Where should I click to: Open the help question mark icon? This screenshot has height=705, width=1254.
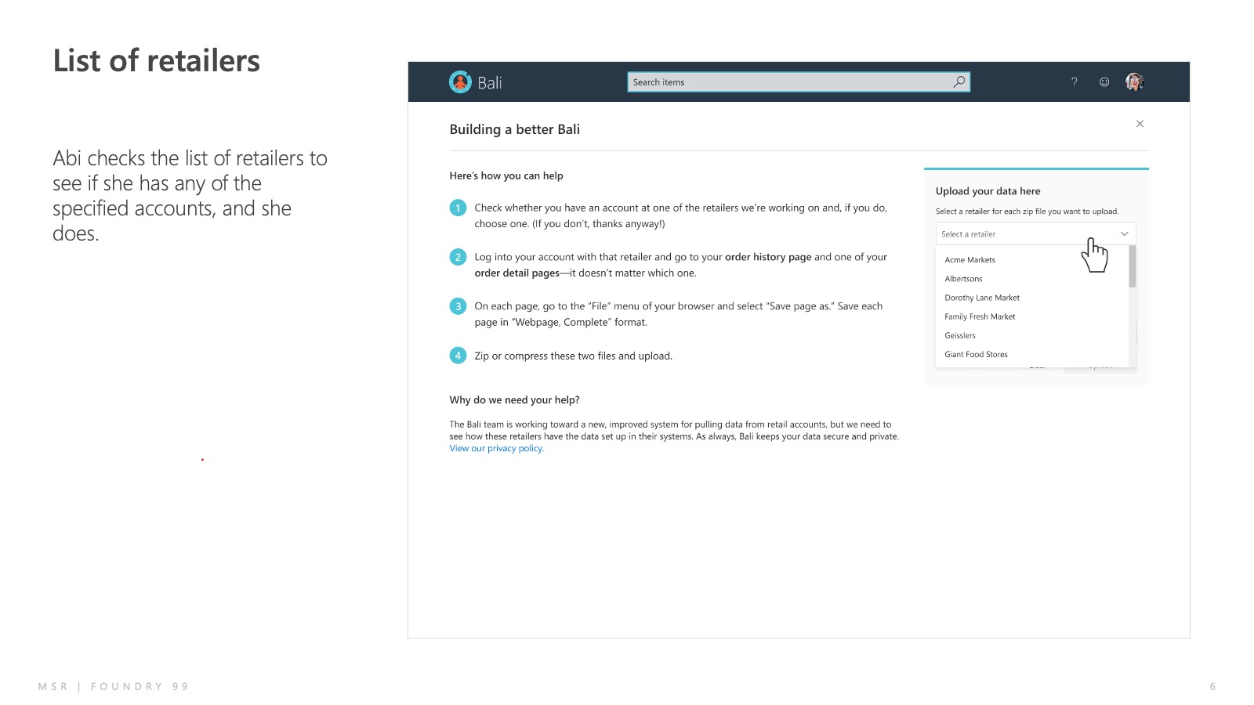click(1075, 81)
